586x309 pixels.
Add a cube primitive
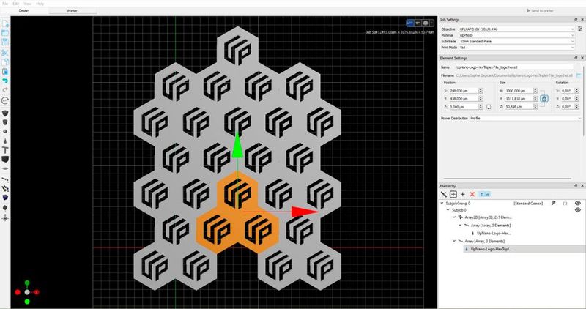pos(5,113)
